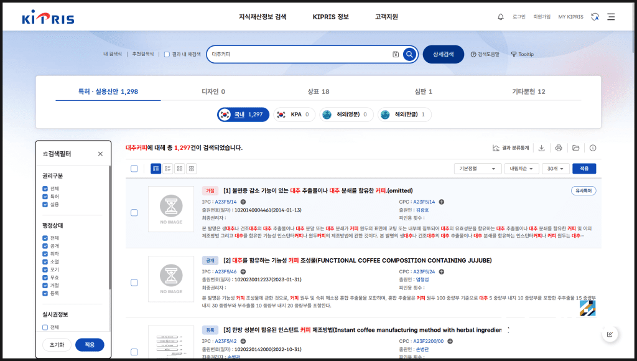Check the select-all results checkbox
This screenshot has height=361, width=637.
coord(134,169)
